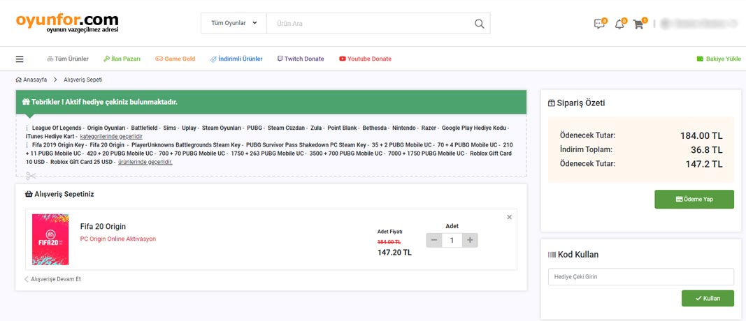Open YouTube Donate page
The width and height of the screenshot is (746, 321).
[x=366, y=59]
